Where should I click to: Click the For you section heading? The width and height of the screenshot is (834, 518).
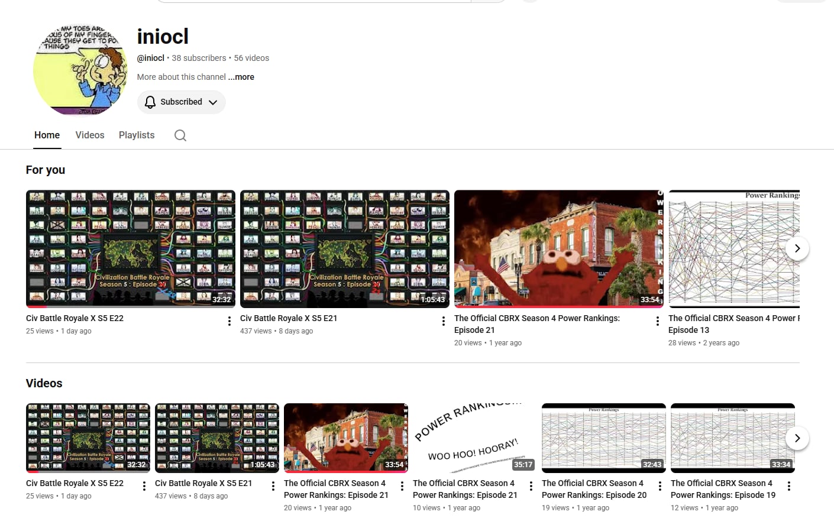pyautogui.click(x=46, y=170)
